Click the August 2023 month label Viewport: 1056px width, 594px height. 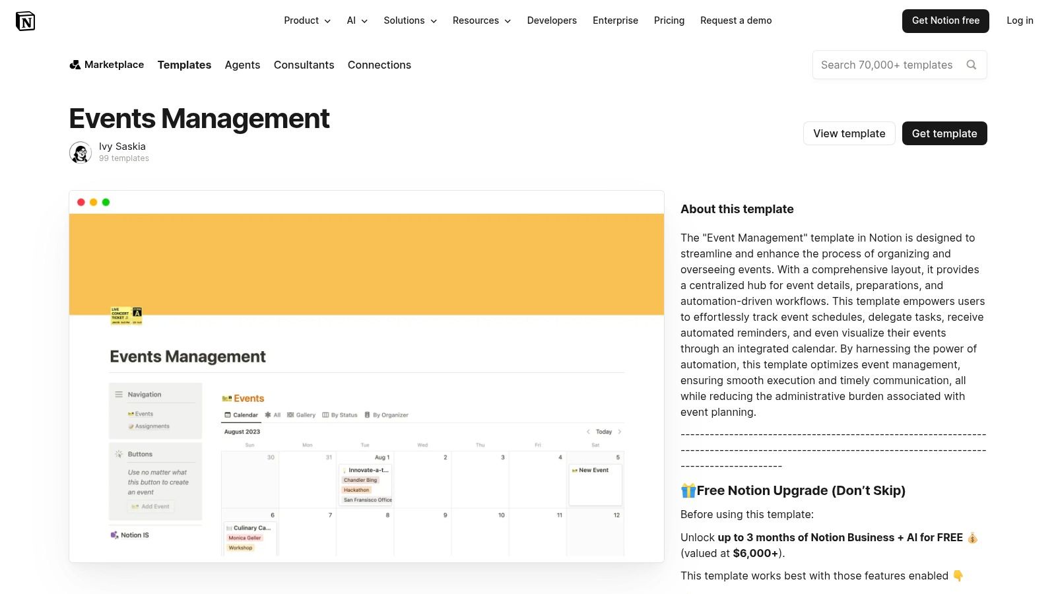242,432
